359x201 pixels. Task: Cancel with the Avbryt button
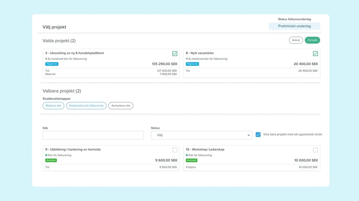click(x=296, y=40)
